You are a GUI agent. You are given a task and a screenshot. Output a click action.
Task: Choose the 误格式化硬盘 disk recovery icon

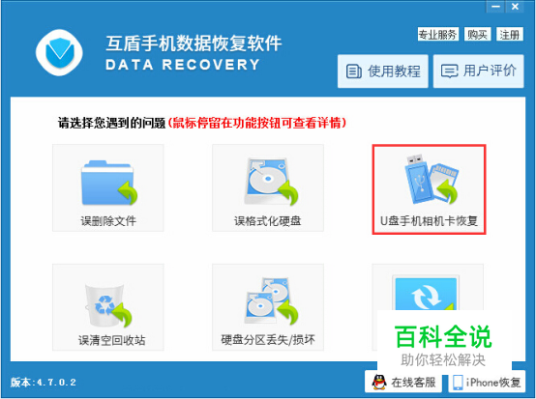pos(271,182)
